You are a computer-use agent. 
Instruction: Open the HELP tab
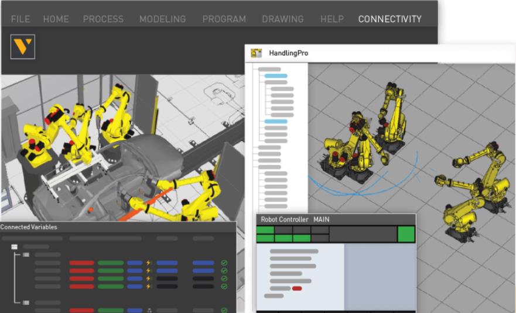point(332,19)
